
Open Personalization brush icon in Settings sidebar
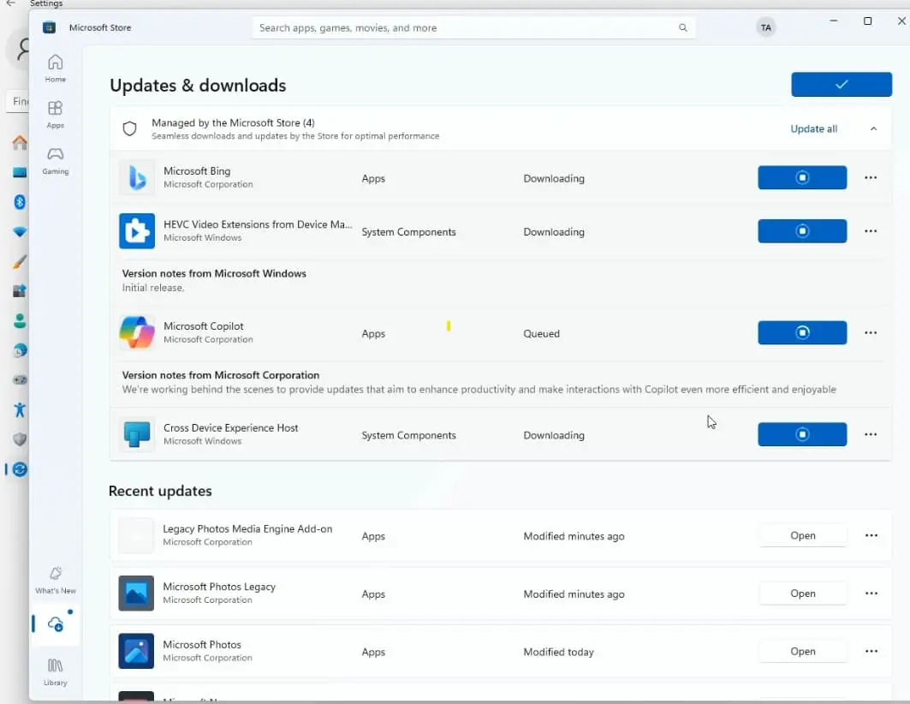click(20, 262)
